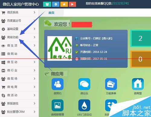Click the people icon beside 粉丝管理CRM
Screen dimensions: 151x117
coord(3,112)
